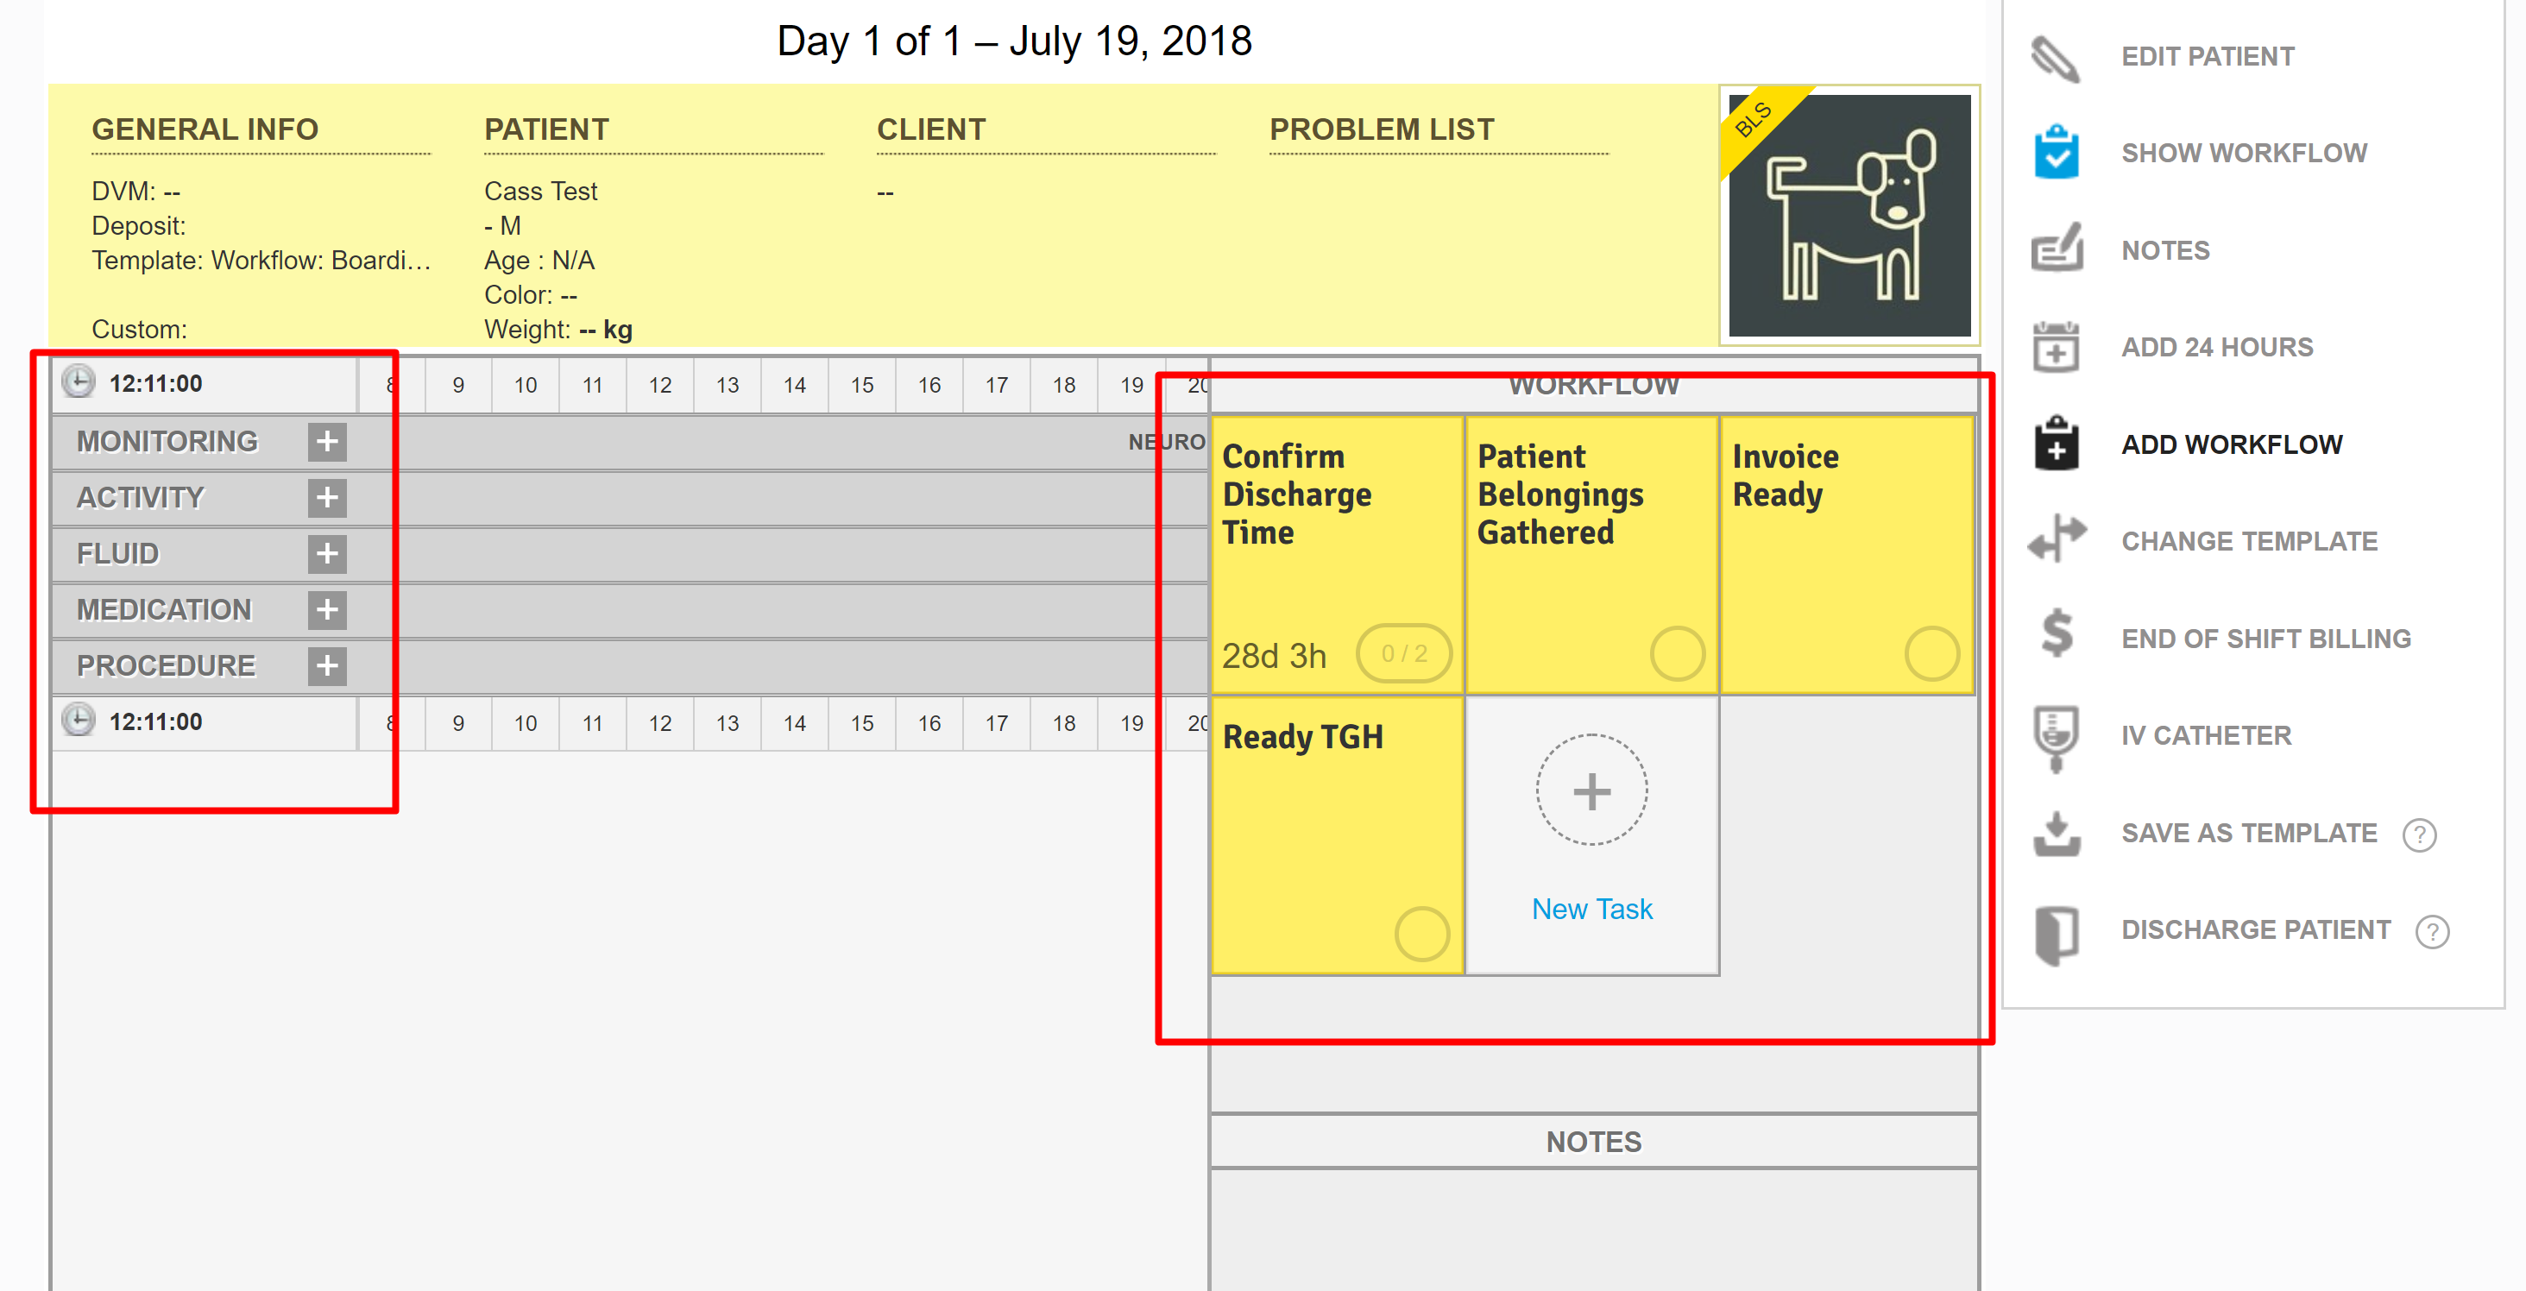This screenshot has width=2526, height=1291.
Task: Expand Procedure section with the plus button
Action: (x=326, y=665)
